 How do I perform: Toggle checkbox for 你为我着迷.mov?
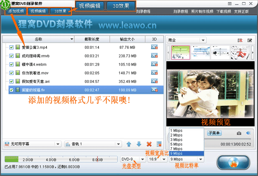pos(11,73)
